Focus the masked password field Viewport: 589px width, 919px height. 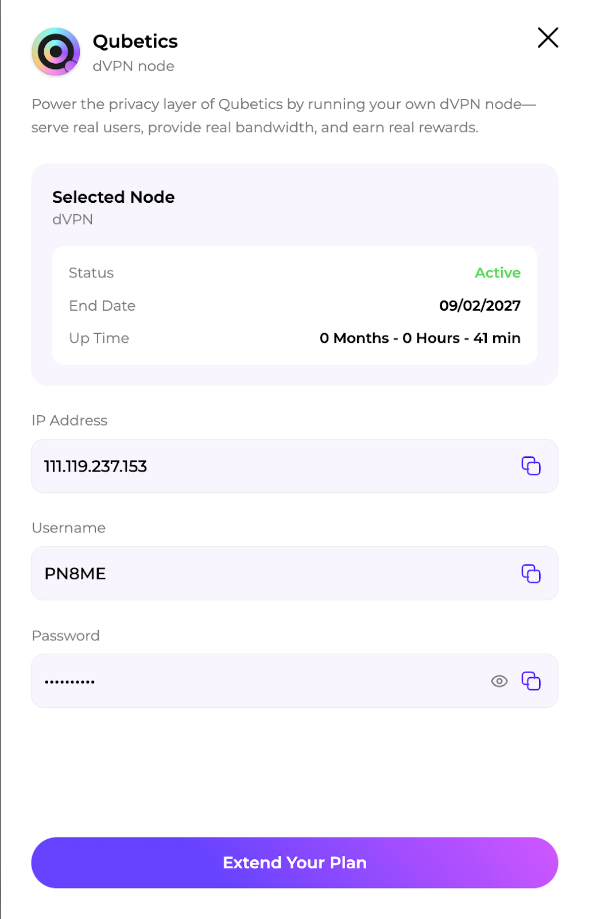point(258,681)
